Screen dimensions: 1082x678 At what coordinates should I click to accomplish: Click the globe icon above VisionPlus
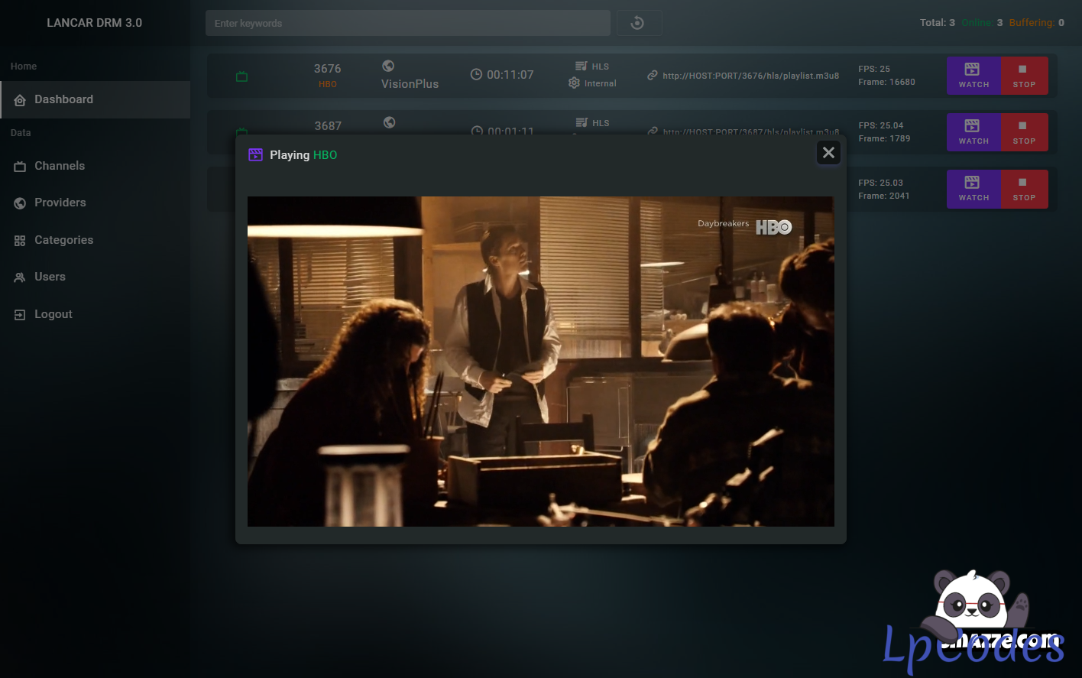[388, 67]
